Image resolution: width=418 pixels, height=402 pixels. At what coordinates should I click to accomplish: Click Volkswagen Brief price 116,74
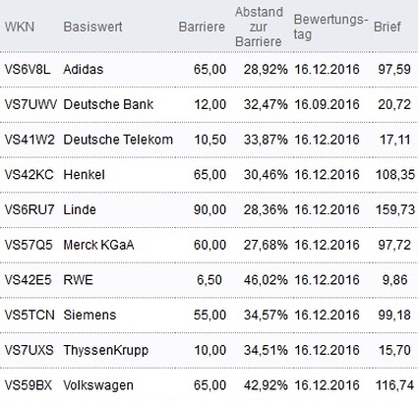(x=395, y=385)
